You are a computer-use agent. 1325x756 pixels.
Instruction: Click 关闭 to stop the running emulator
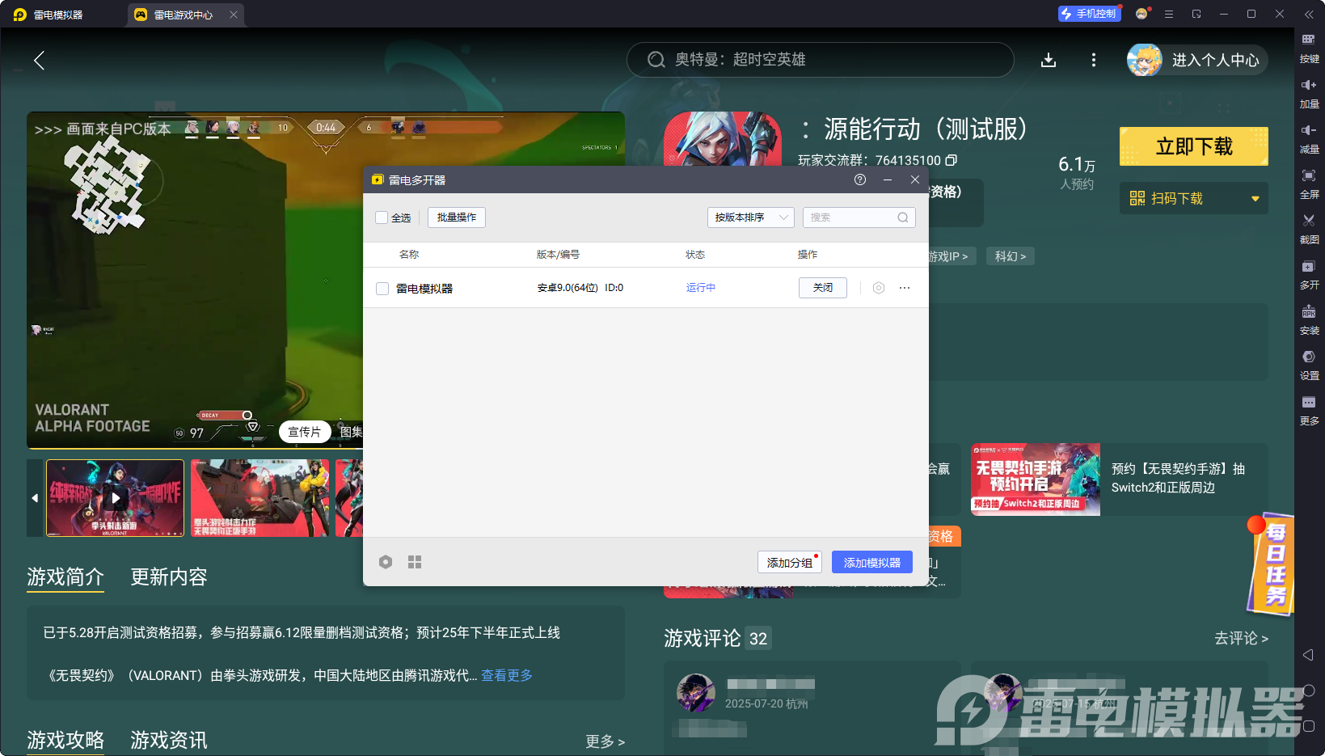coord(823,288)
